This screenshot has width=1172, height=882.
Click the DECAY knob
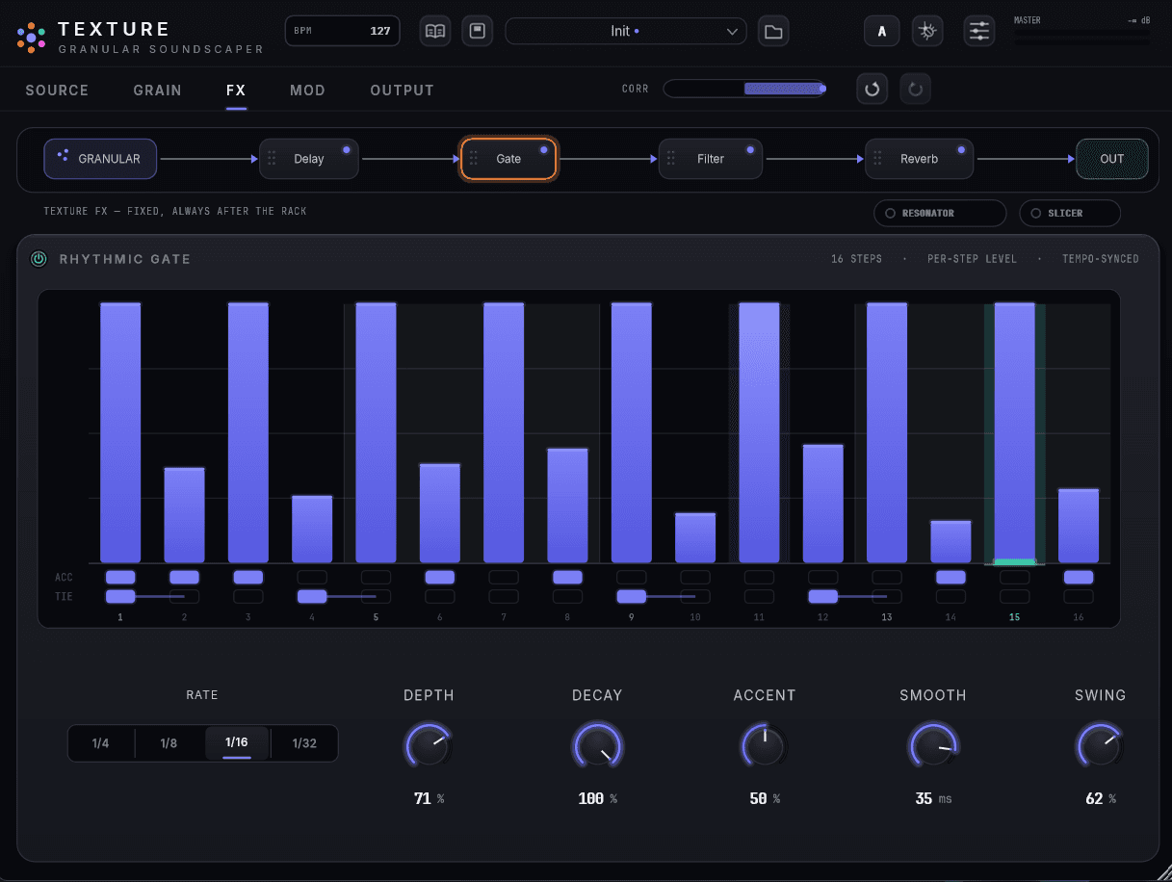[597, 745]
